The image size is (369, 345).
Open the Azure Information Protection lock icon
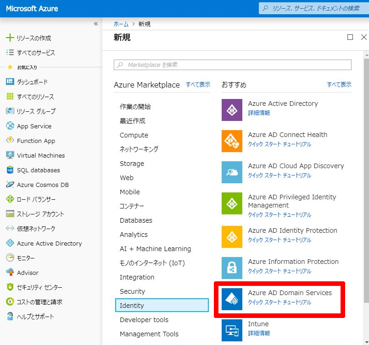click(x=232, y=268)
